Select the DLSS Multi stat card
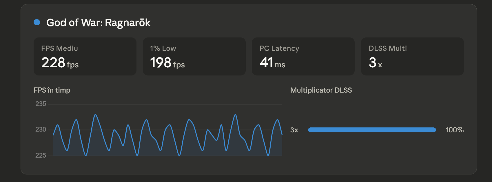Screen dimensions: 492x182 point(412,56)
